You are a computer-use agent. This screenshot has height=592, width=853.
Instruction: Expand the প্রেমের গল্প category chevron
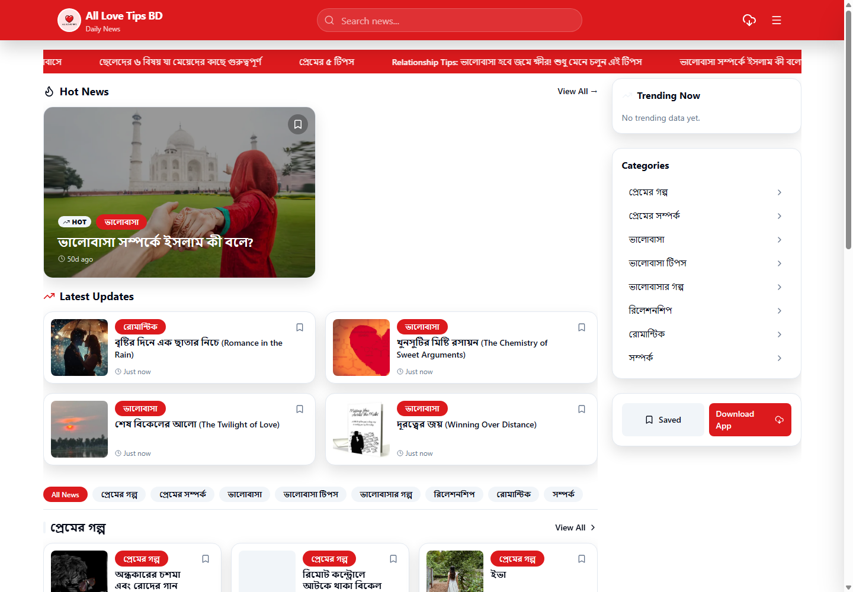tap(780, 192)
